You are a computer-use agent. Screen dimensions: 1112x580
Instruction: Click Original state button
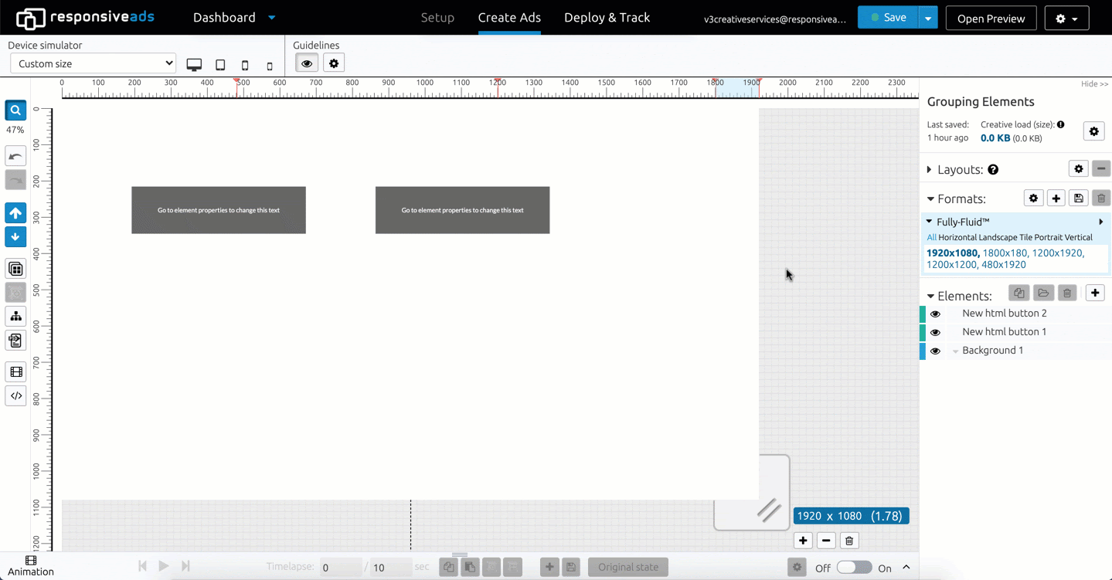tap(628, 567)
